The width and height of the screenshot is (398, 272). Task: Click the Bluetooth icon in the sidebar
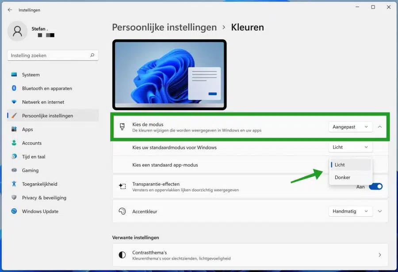coord(14,88)
